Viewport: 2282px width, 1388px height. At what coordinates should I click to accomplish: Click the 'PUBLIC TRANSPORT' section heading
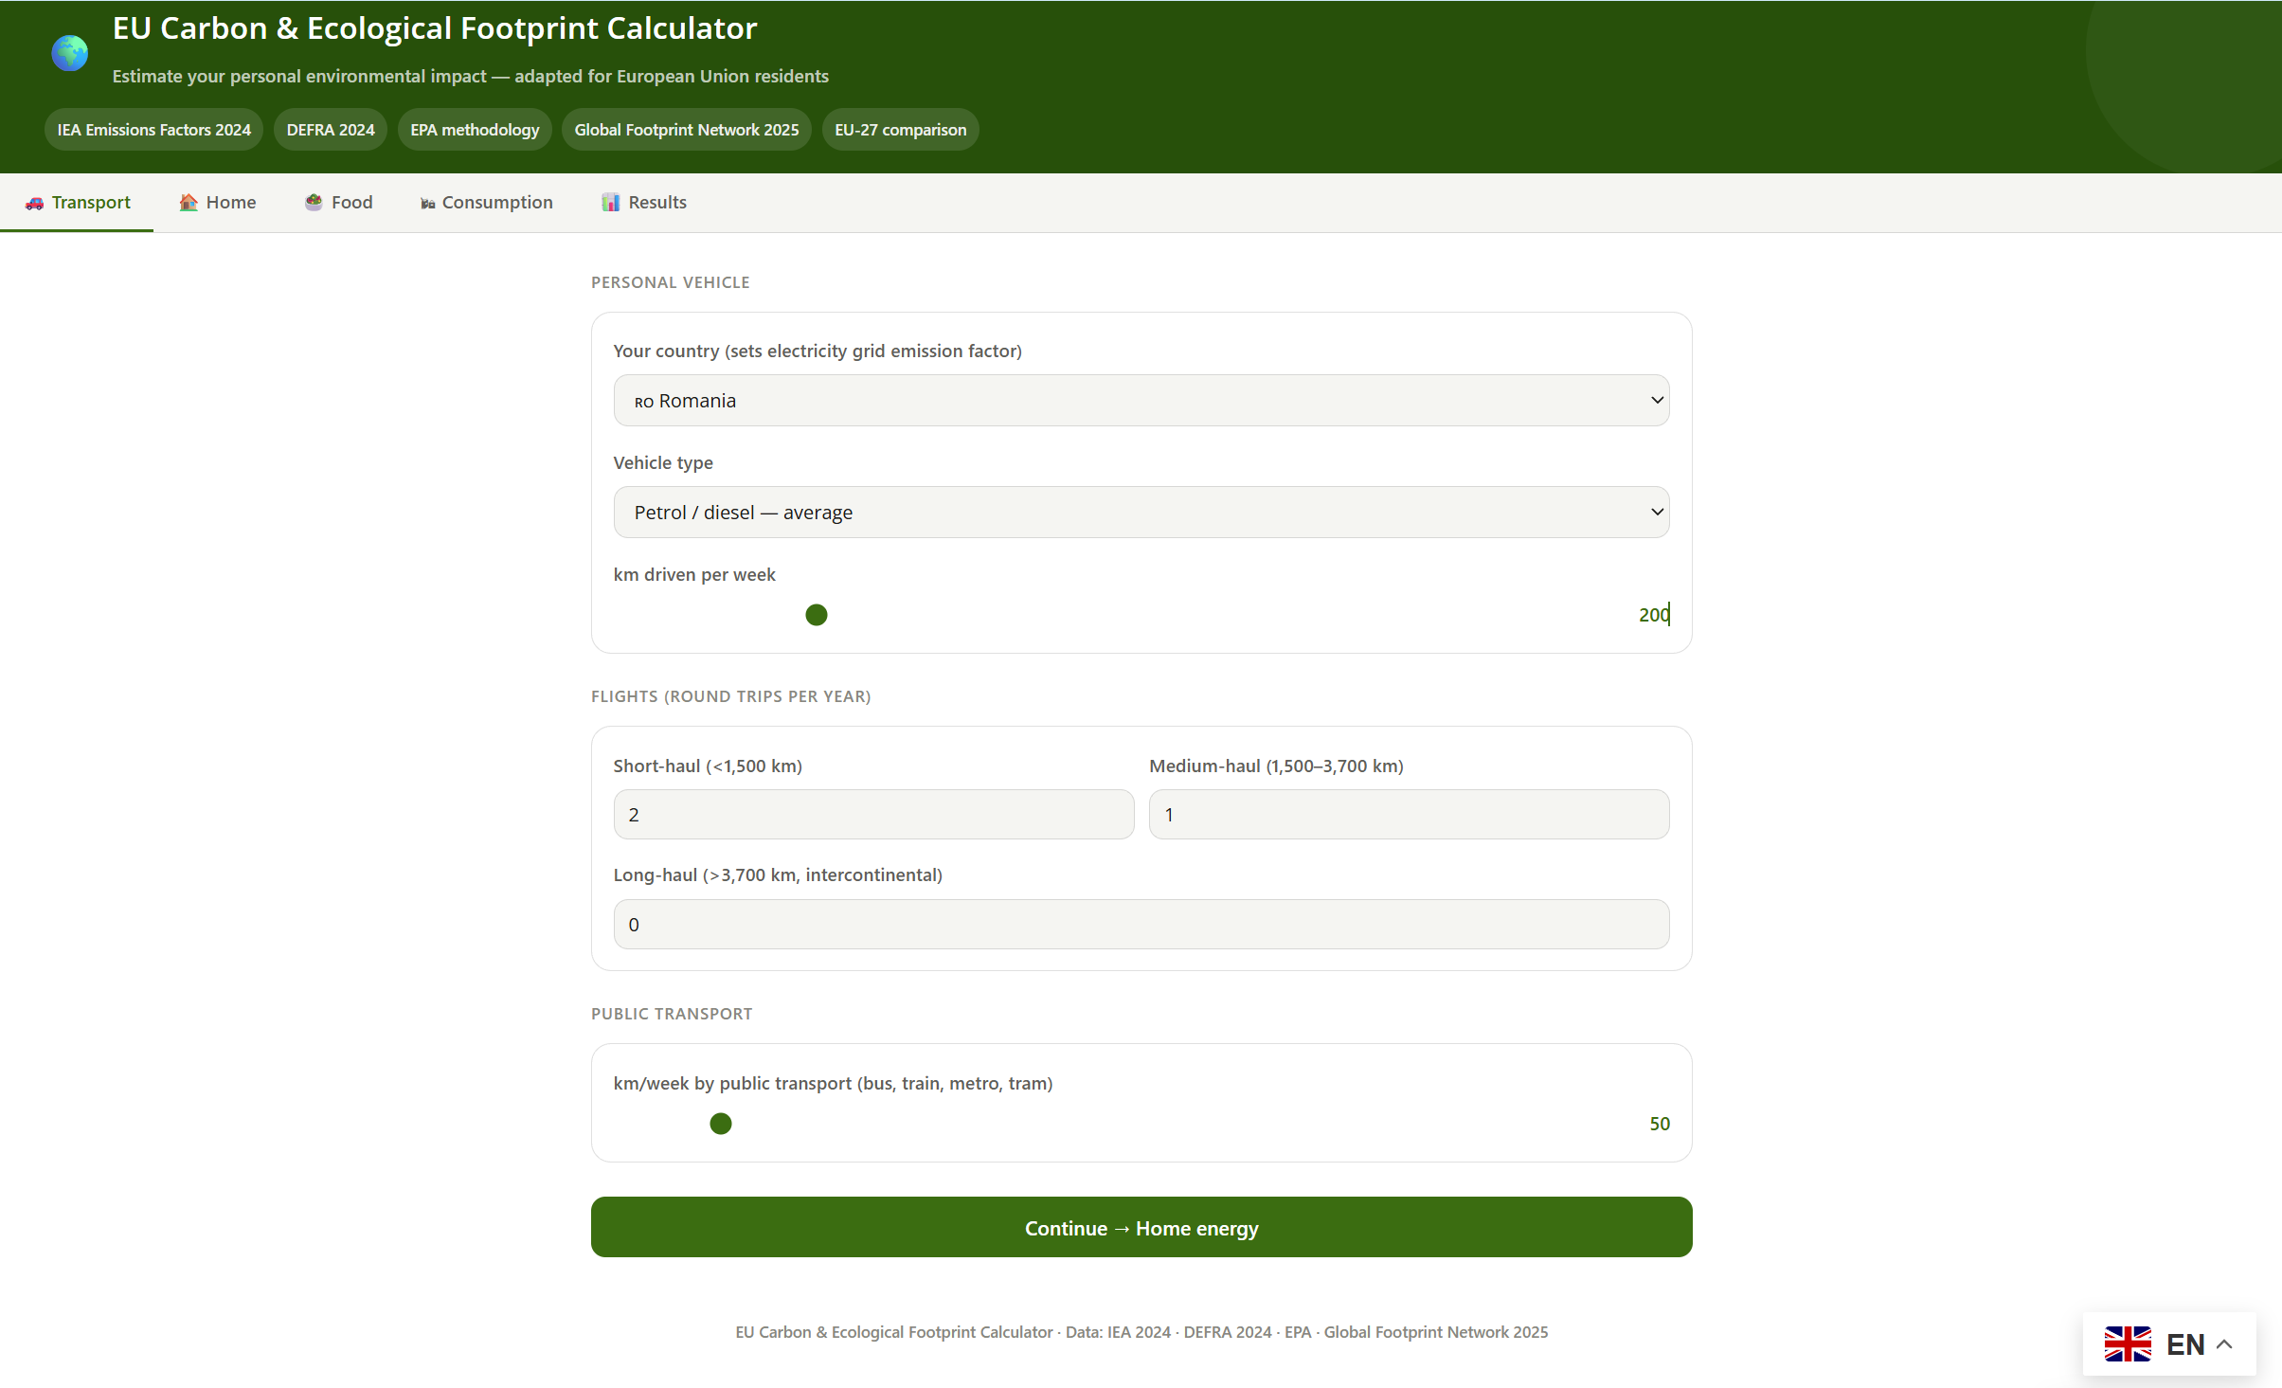point(672,1014)
